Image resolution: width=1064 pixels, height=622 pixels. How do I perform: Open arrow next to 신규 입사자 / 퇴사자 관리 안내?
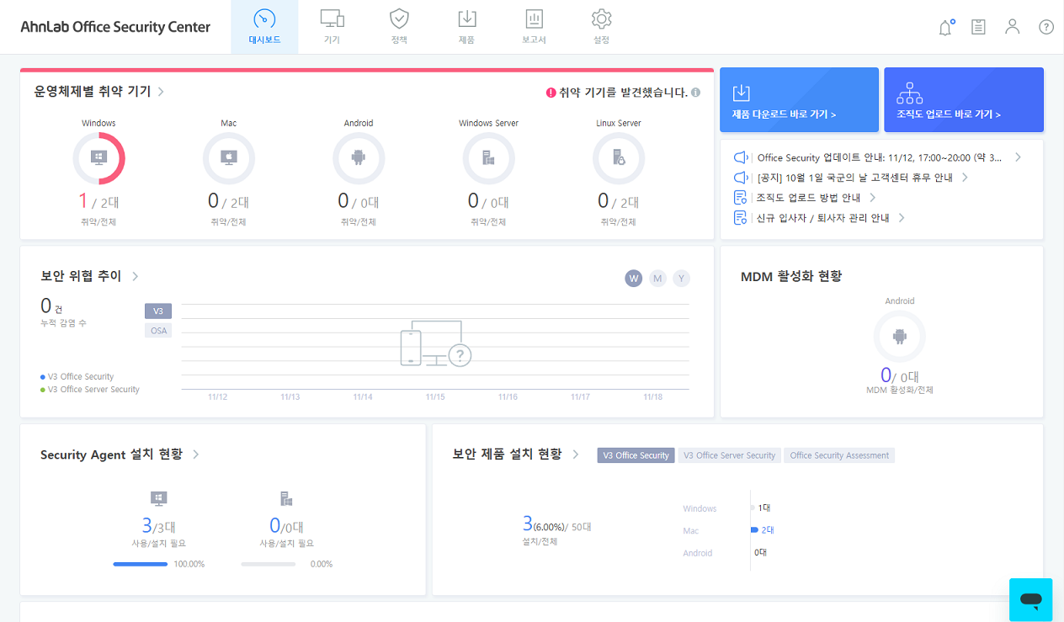click(902, 218)
